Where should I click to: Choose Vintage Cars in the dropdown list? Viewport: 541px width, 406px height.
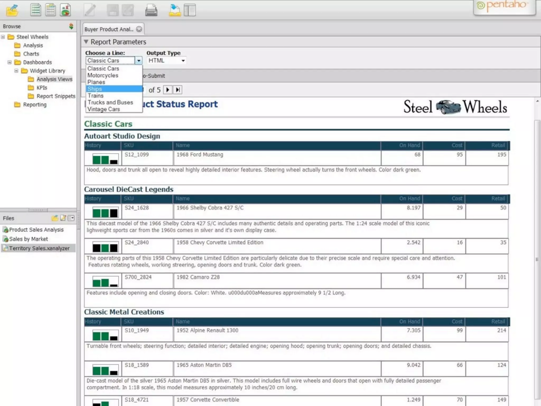pyautogui.click(x=104, y=109)
